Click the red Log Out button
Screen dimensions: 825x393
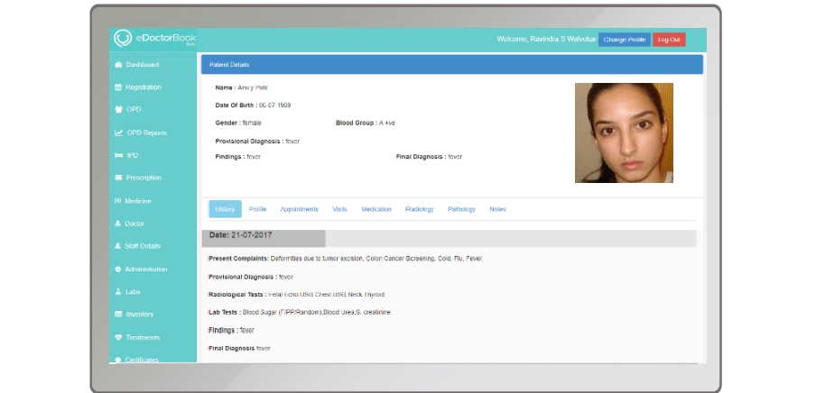pyautogui.click(x=669, y=40)
